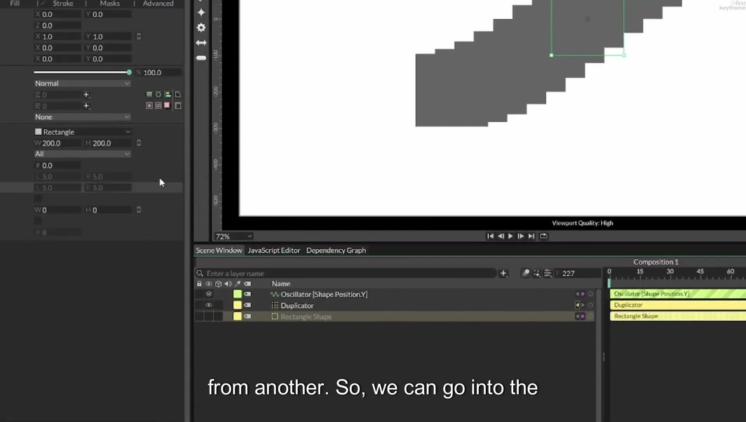Screen dimensions: 746x422
Task: Click Duplicator bar in the timeline
Action: pos(678,305)
